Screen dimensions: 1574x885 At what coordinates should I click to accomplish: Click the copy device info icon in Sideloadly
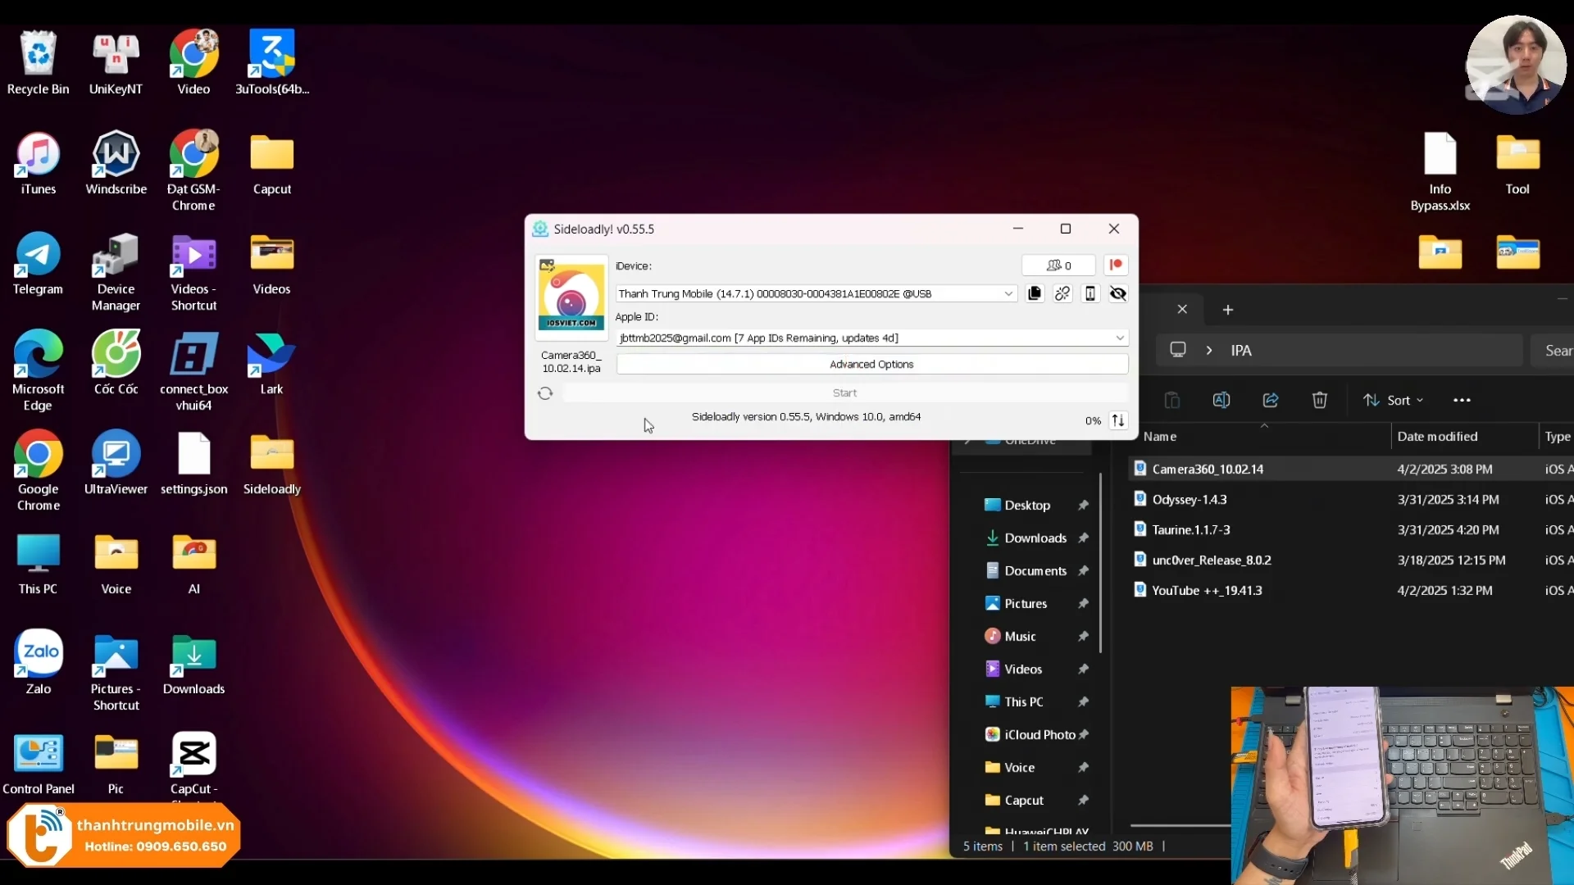1035,293
